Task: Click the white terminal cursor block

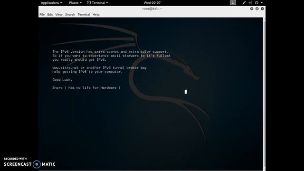Action: (x=186, y=92)
